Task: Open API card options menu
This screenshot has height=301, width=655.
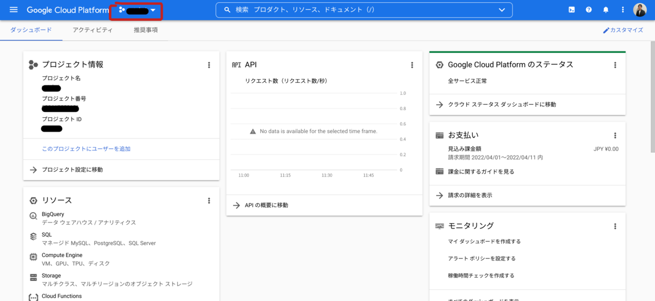Action: (412, 65)
